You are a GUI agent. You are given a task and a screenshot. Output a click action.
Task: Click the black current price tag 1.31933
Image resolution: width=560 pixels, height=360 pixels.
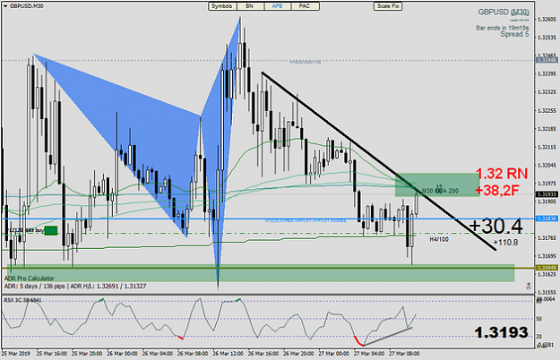click(x=547, y=194)
